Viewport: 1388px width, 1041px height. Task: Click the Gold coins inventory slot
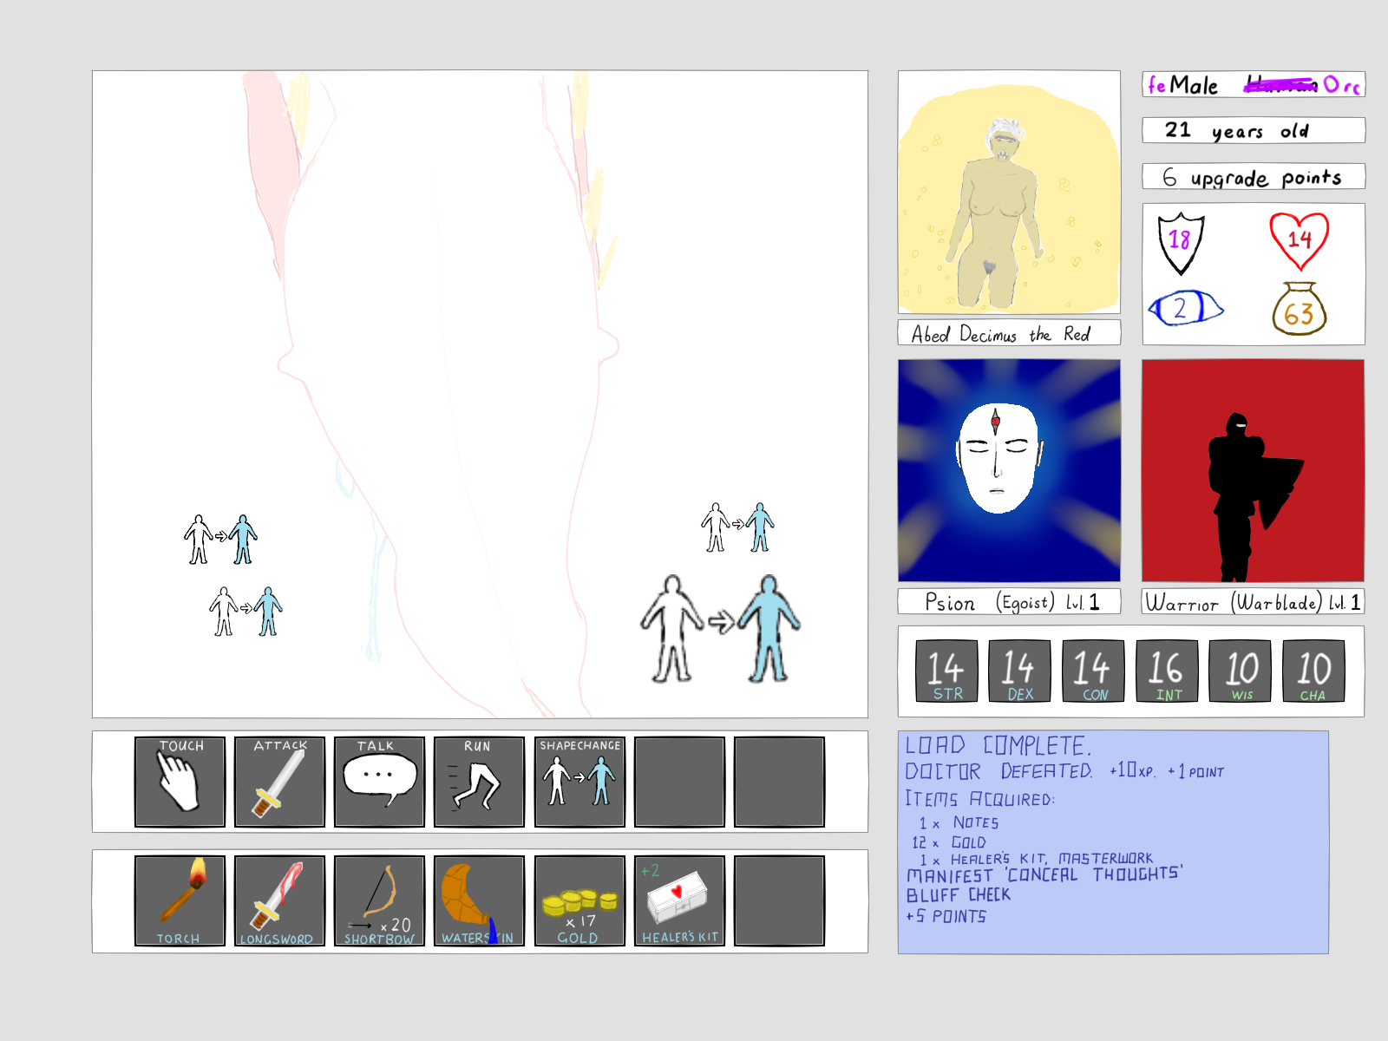579,900
